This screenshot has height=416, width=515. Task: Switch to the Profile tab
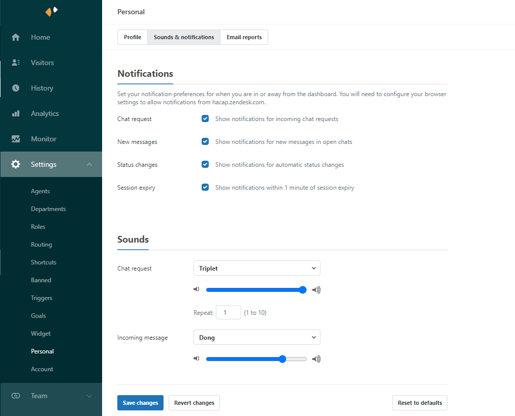133,37
